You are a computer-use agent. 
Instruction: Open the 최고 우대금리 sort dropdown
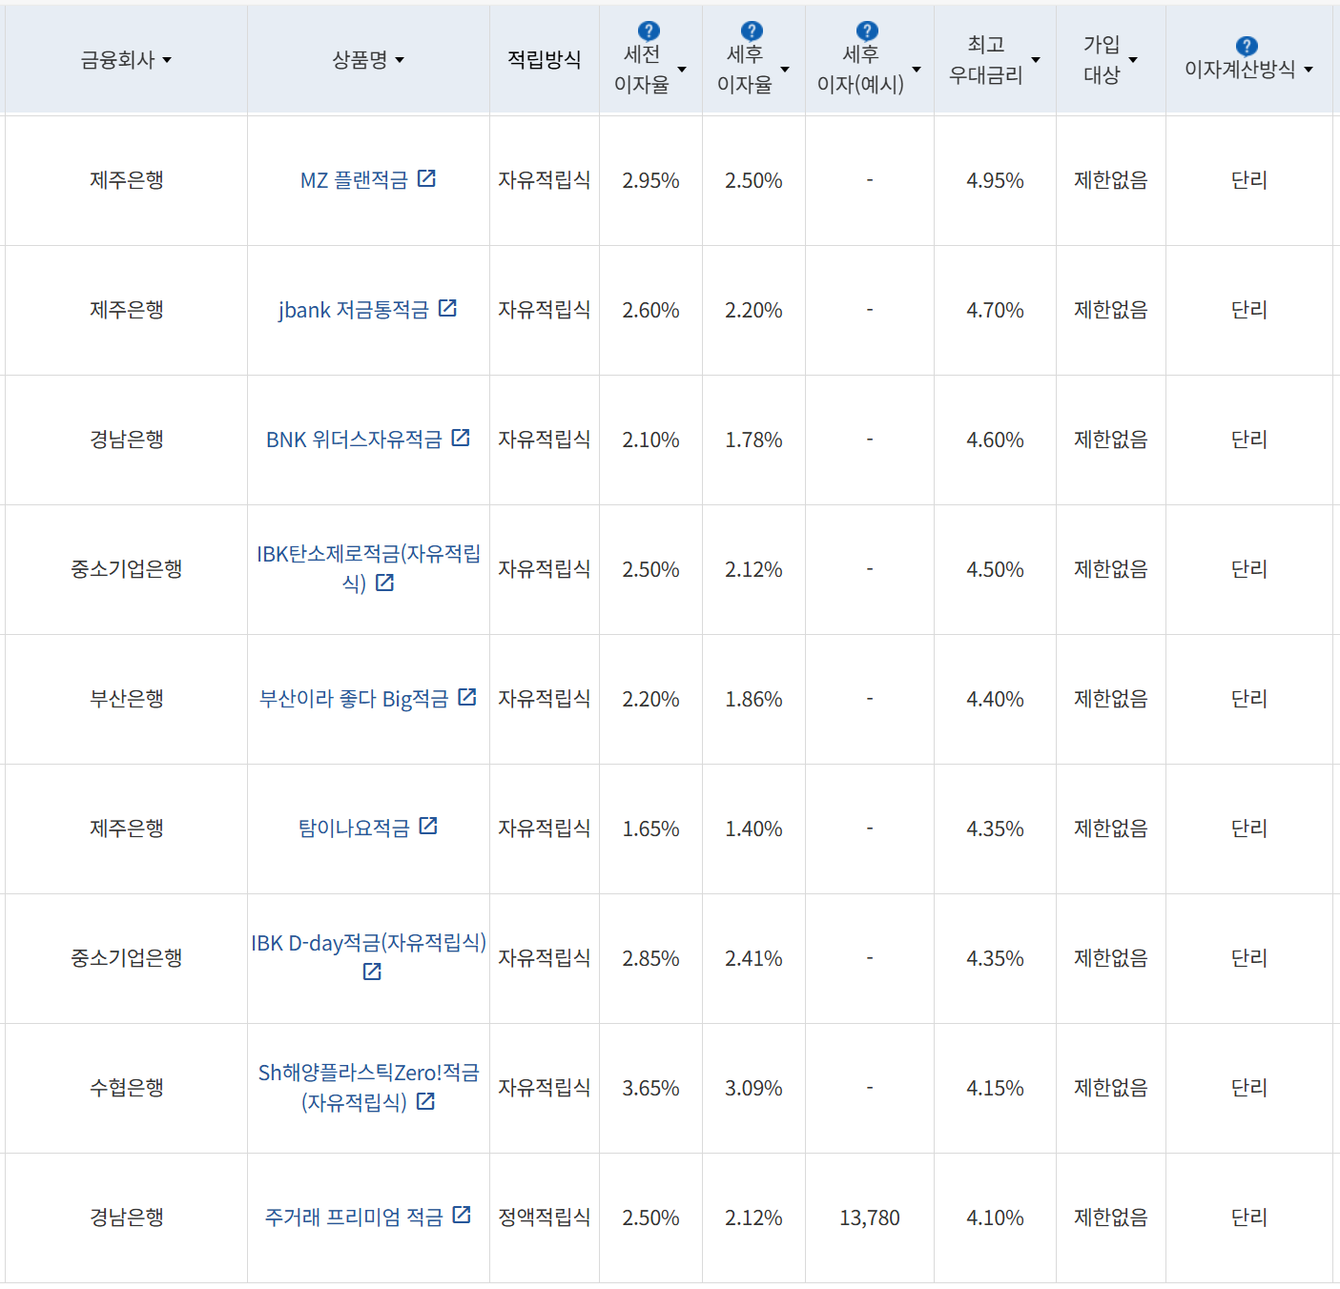tap(1035, 59)
